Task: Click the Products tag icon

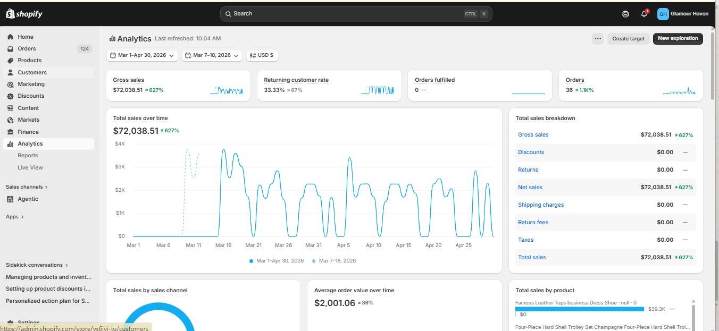Action: coord(10,61)
